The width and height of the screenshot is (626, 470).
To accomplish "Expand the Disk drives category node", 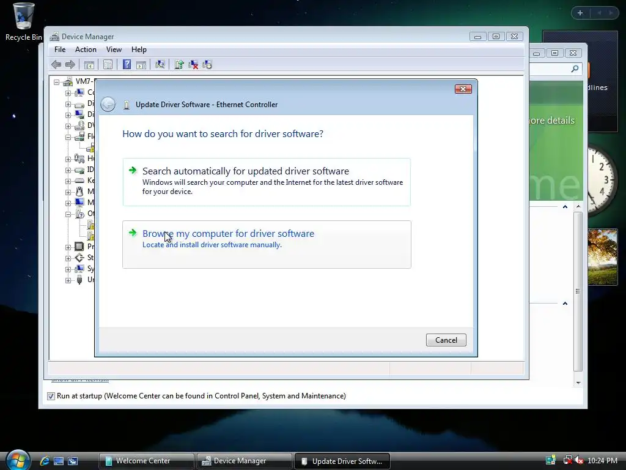I will 68,104.
